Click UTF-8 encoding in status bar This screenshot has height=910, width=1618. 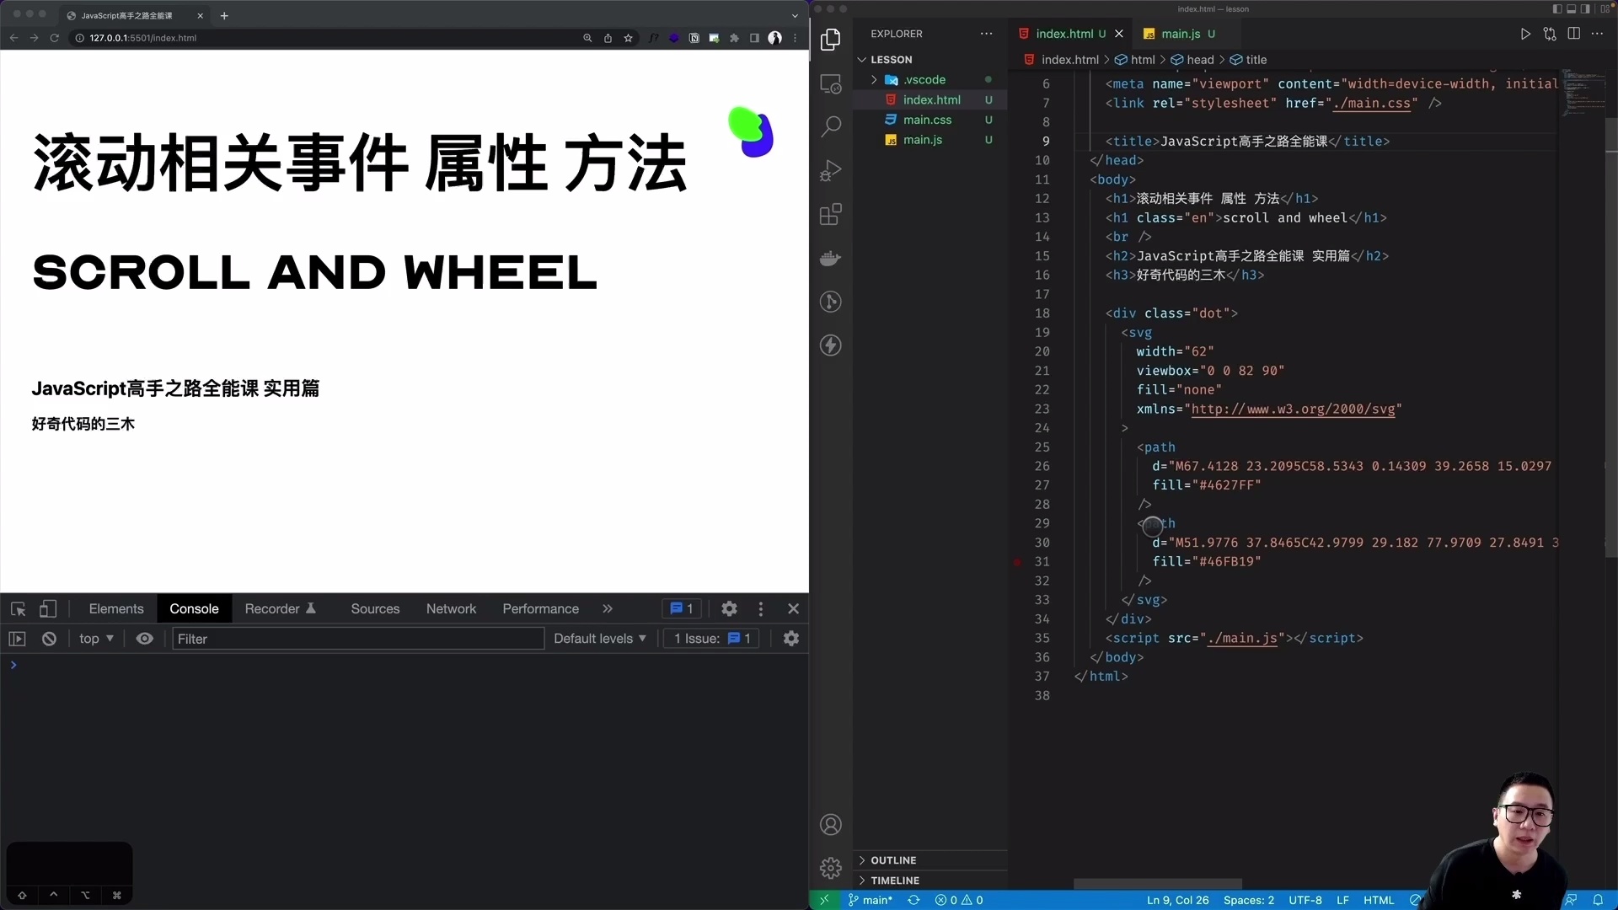click(x=1304, y=900)
